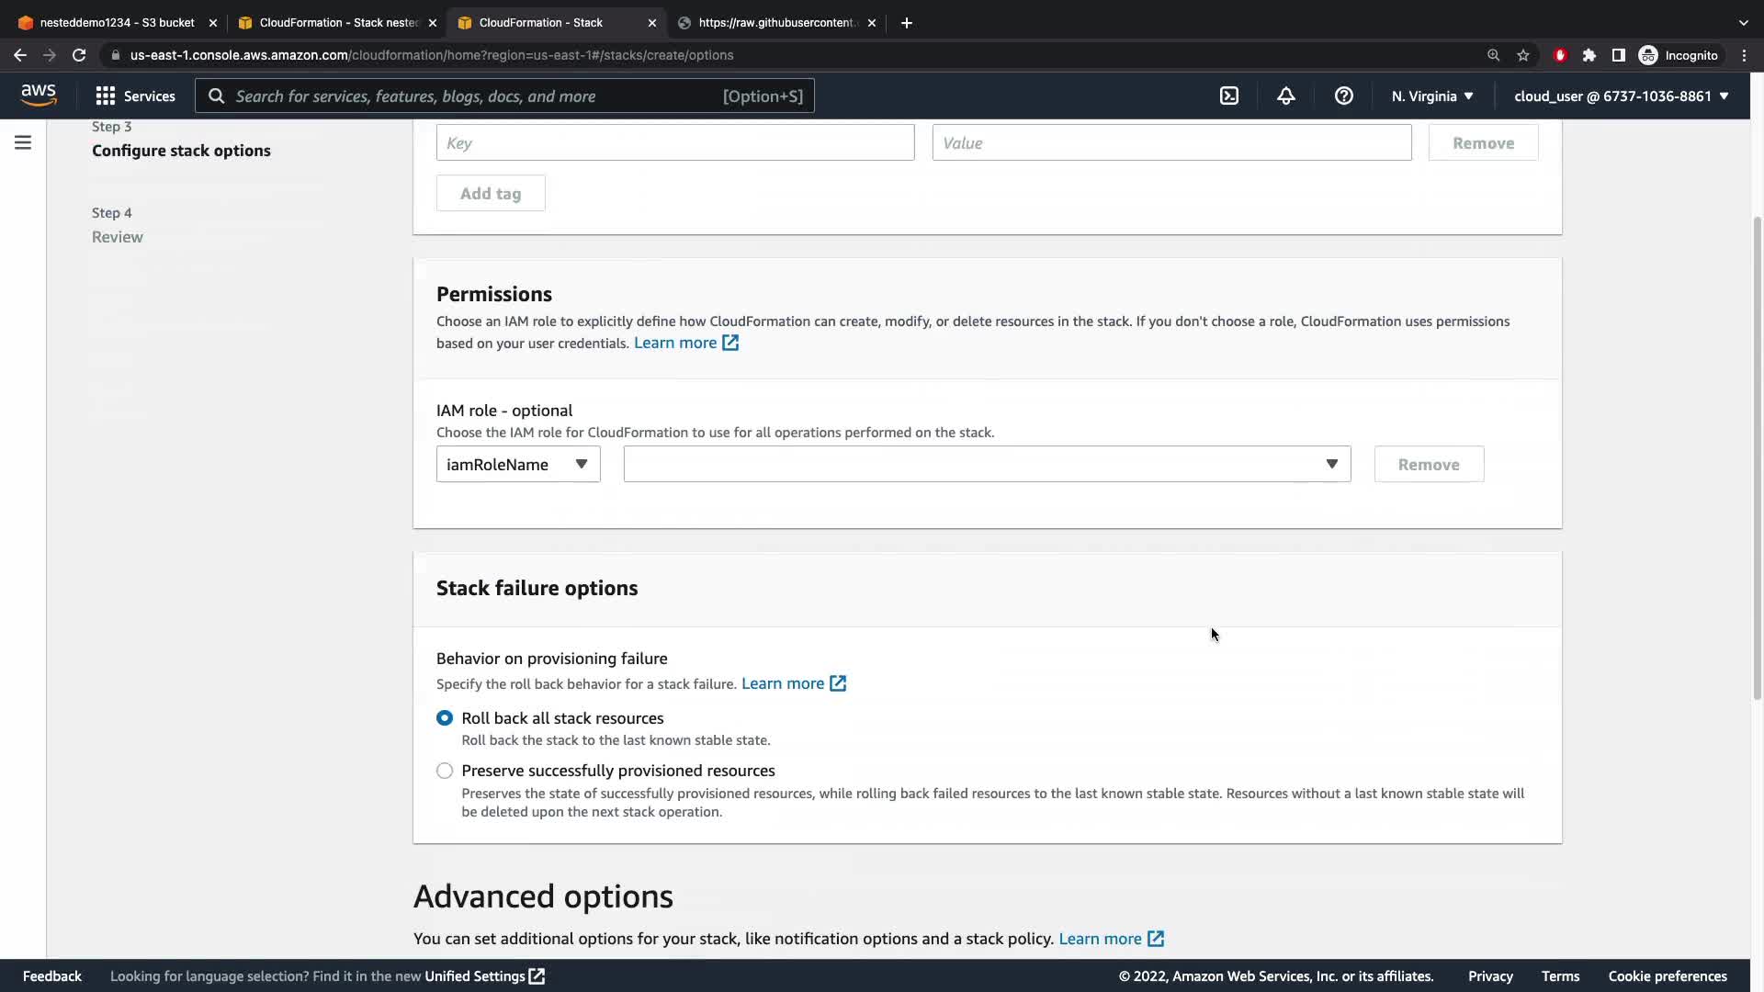Bookmark this page with star icon
This screenshot has height=992, width=1764.
click(x=1523, y=55)
